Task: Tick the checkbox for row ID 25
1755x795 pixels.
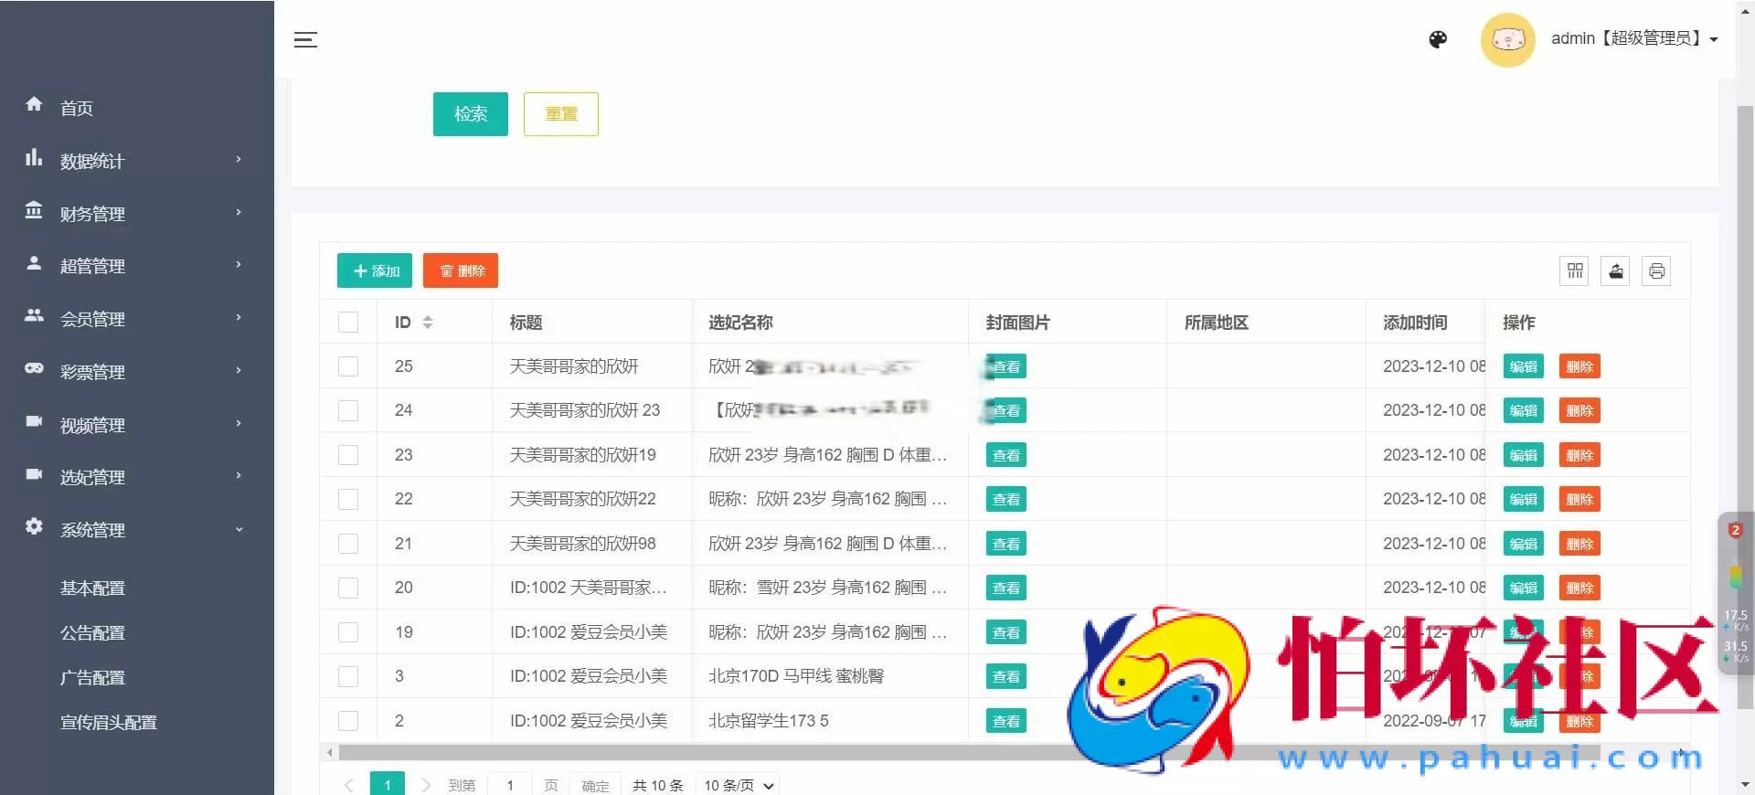Action: [x=348, y=366]
